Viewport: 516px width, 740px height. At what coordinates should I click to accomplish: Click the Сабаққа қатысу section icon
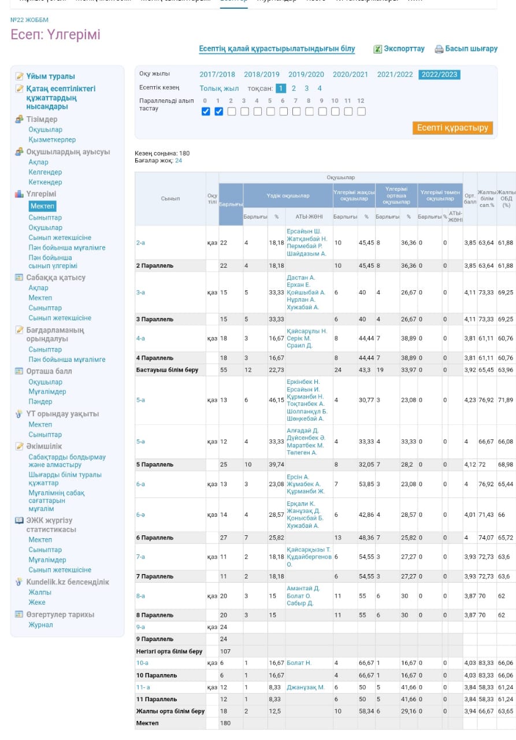pyautogui.click(x=20, y=277)
